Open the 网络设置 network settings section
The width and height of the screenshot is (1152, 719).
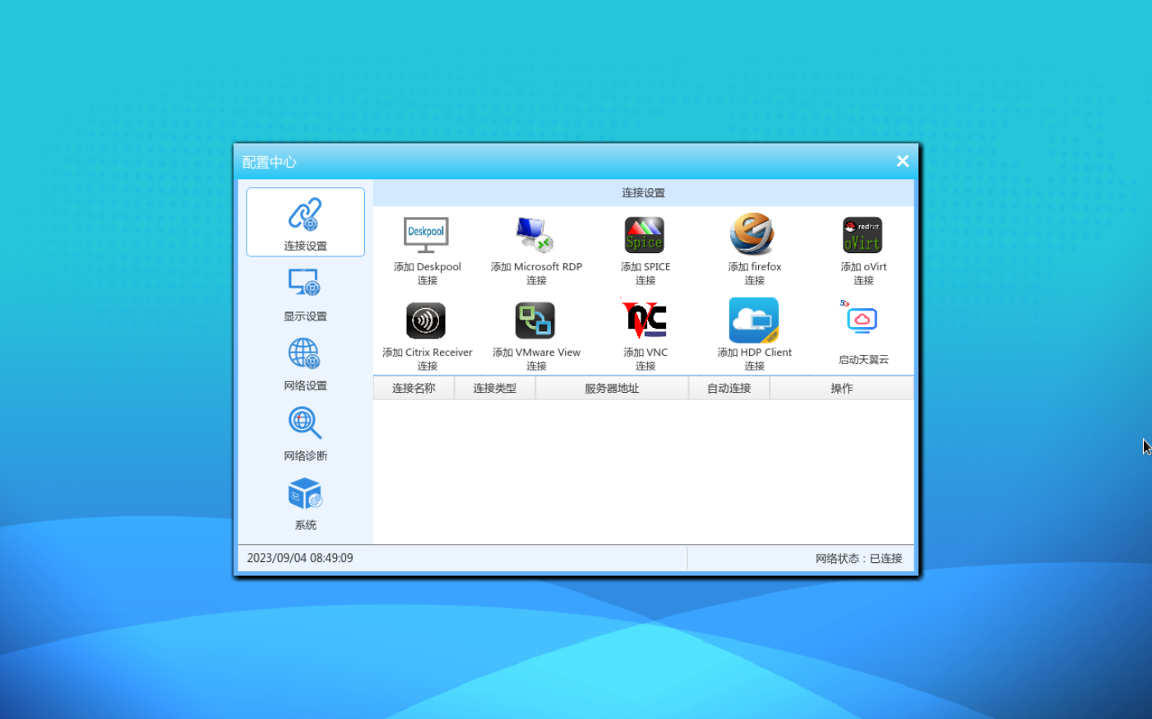pyautogui.click(x=305, y=364)
